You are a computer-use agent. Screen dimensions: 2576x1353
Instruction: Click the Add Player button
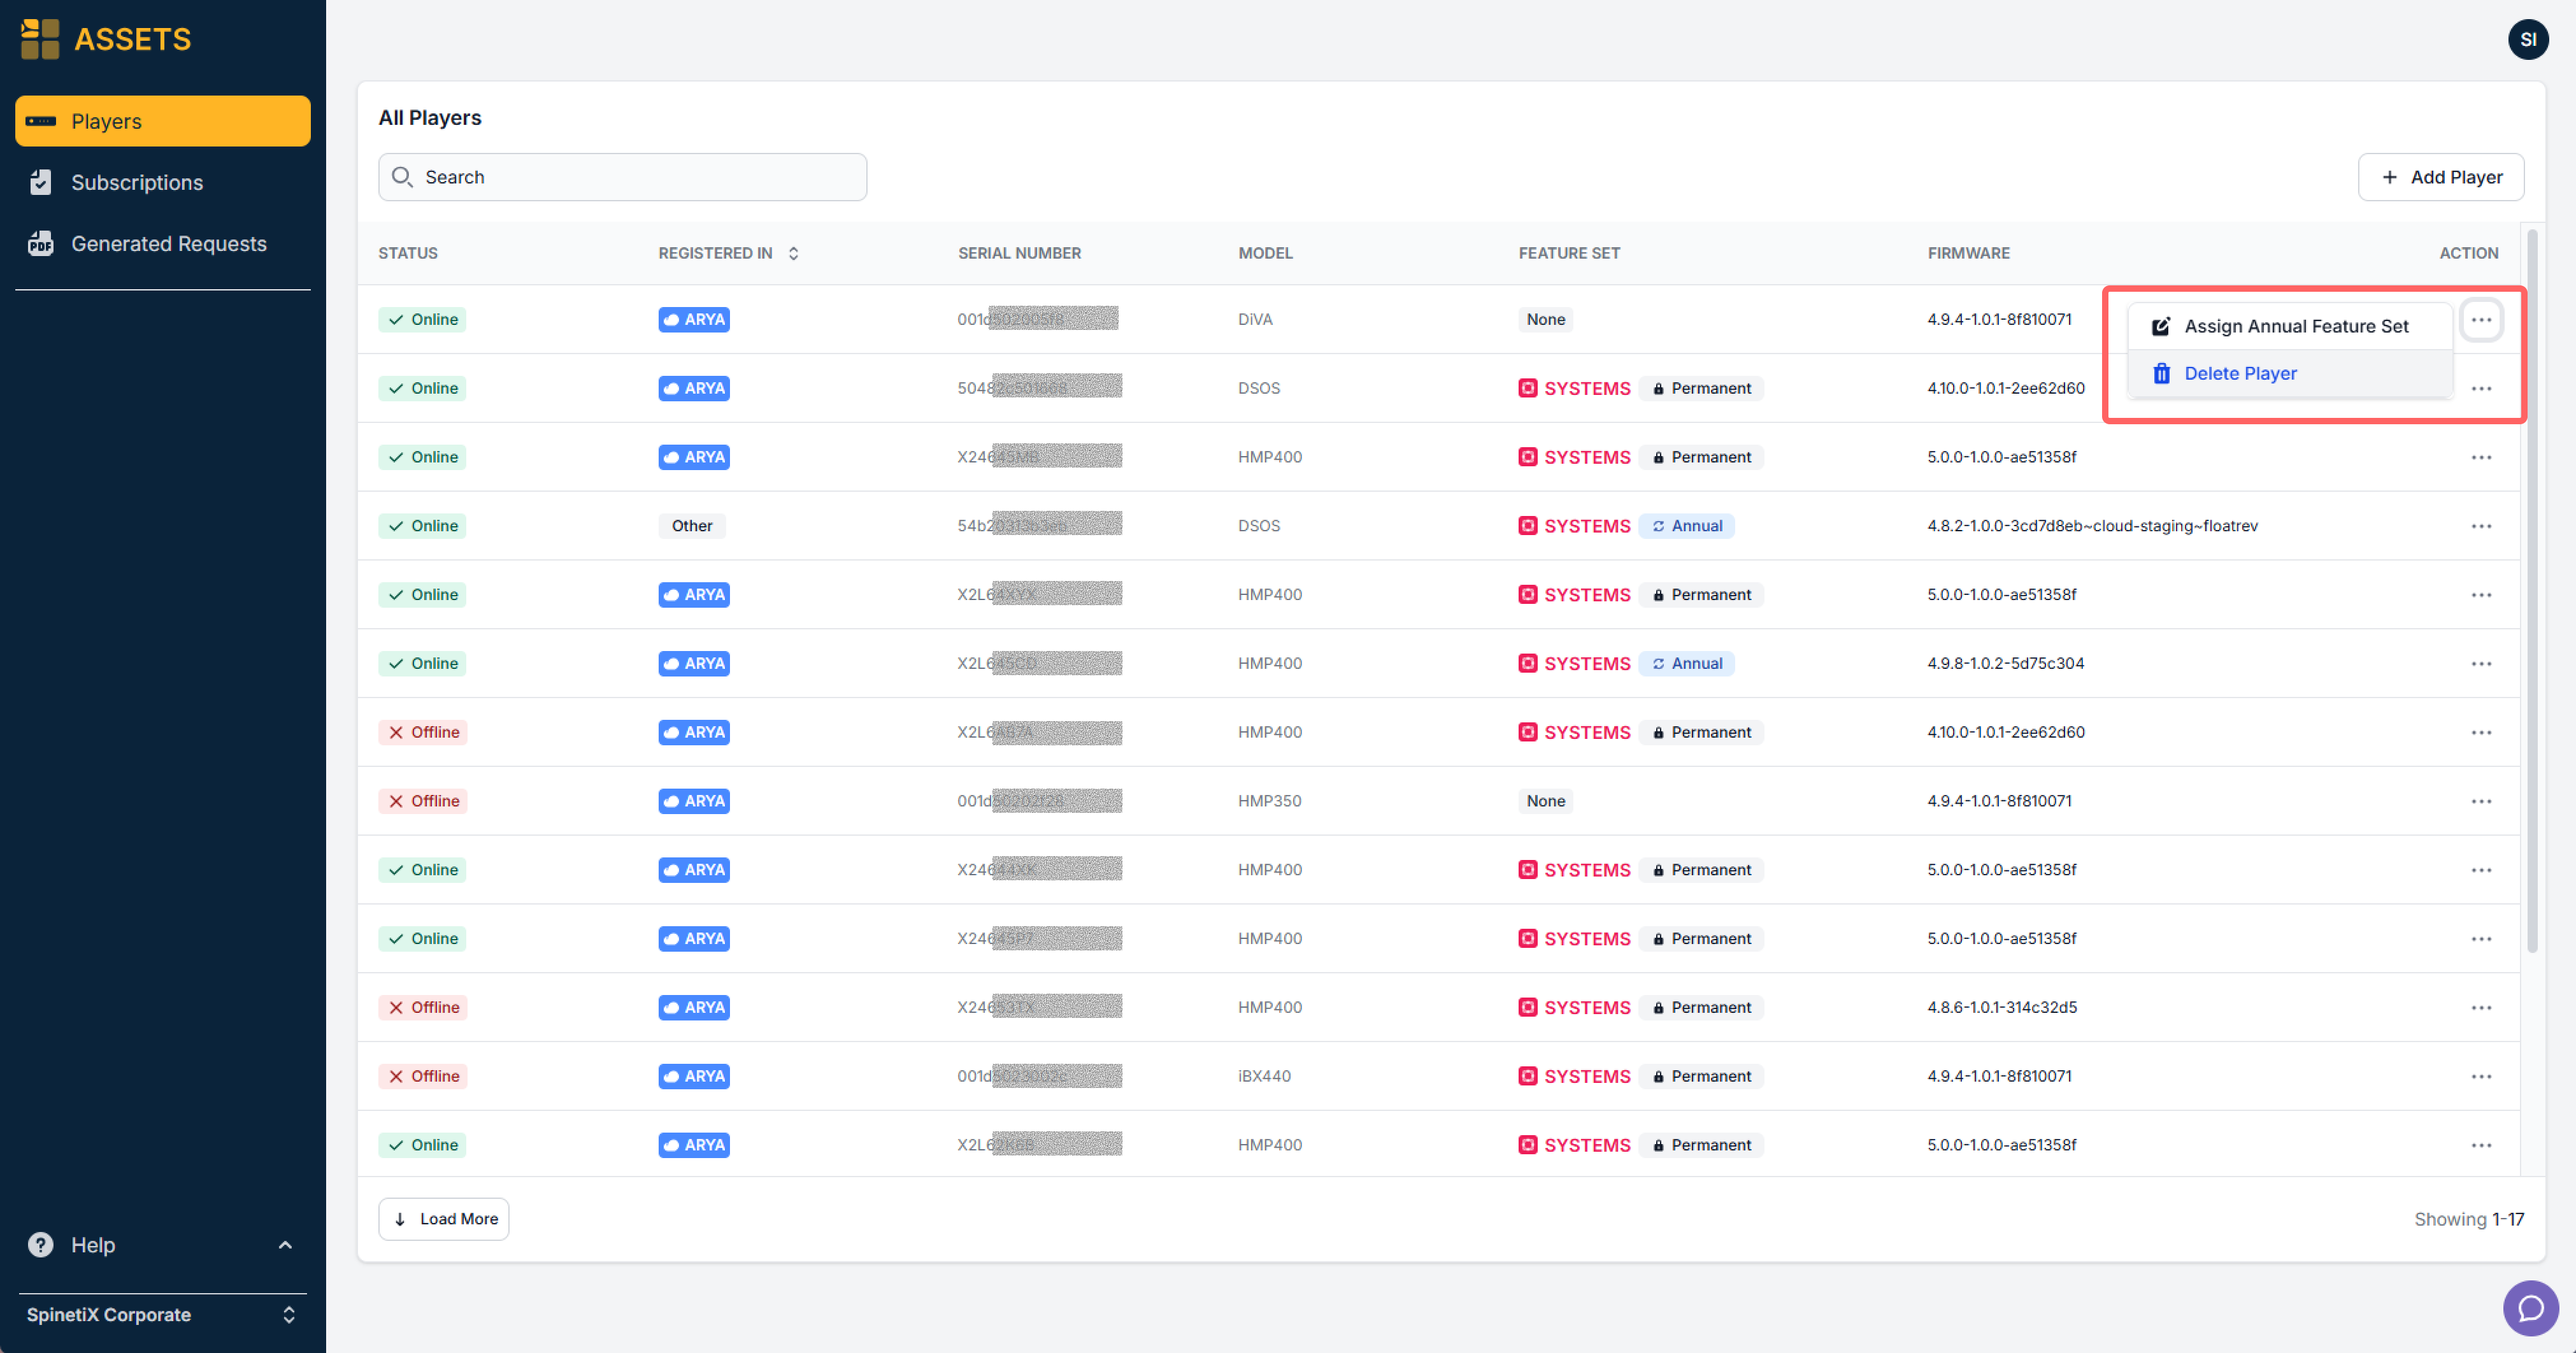[2440, 177]
